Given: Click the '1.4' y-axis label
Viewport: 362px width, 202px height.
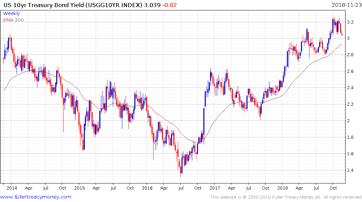Looking at the screenshot, I should [x=350, y=170].
